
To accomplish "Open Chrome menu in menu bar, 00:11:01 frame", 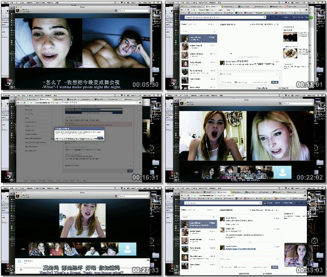I will pos(170,2).
